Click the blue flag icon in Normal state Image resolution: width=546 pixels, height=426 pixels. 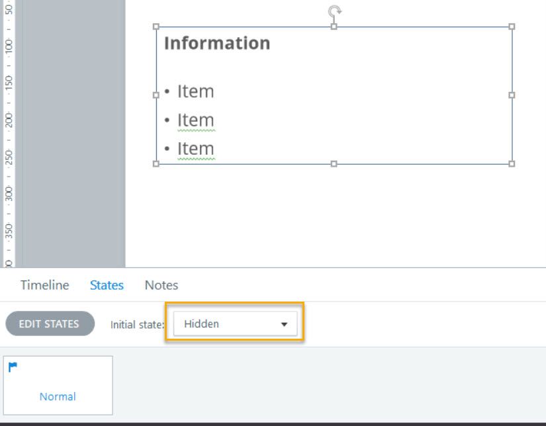click(x=13, y=366)
